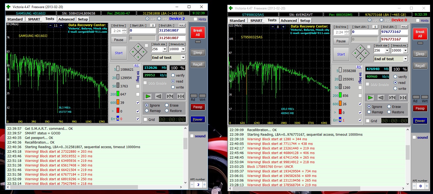
Task: Click Pause button in ST9500325AS window
Action: coord(341,41)
